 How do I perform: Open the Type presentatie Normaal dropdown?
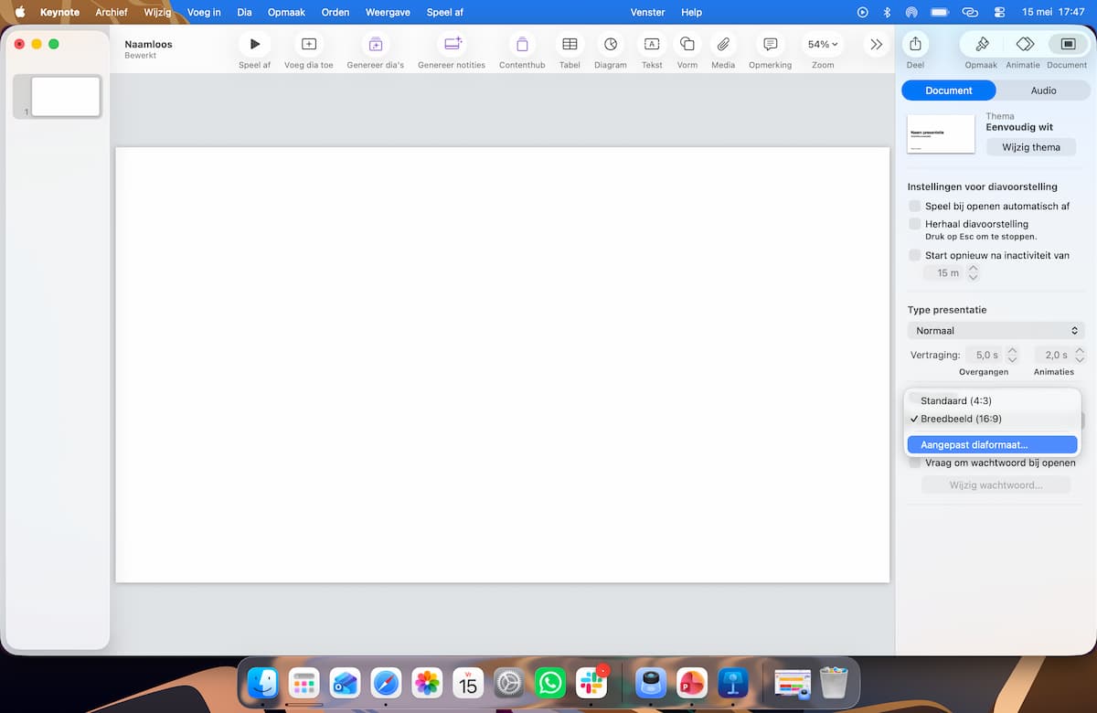[x=996, y=331]
